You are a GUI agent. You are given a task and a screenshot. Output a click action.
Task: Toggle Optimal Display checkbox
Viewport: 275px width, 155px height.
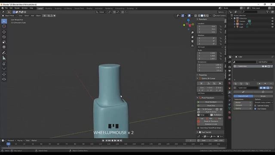click(x=255, y=105)
